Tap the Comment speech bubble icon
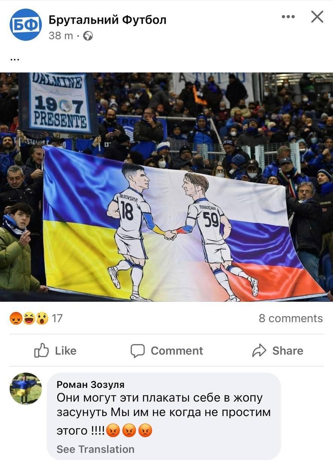 click(x=138, y=351)
